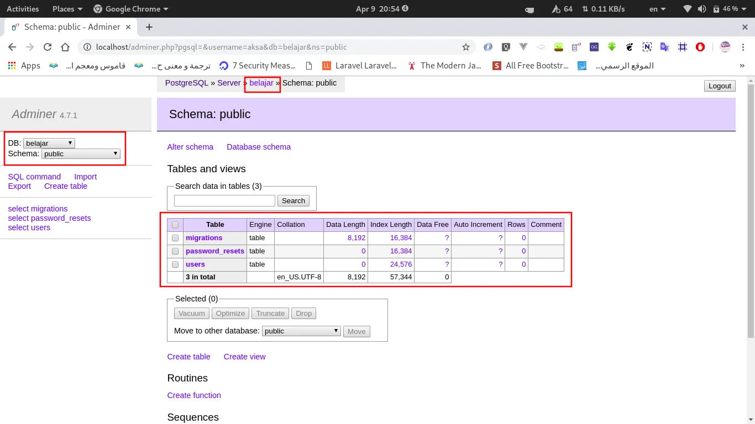Viewport: 755px width, 424px height.
Task: Open the browser home page icon
Action: point(65,47)
